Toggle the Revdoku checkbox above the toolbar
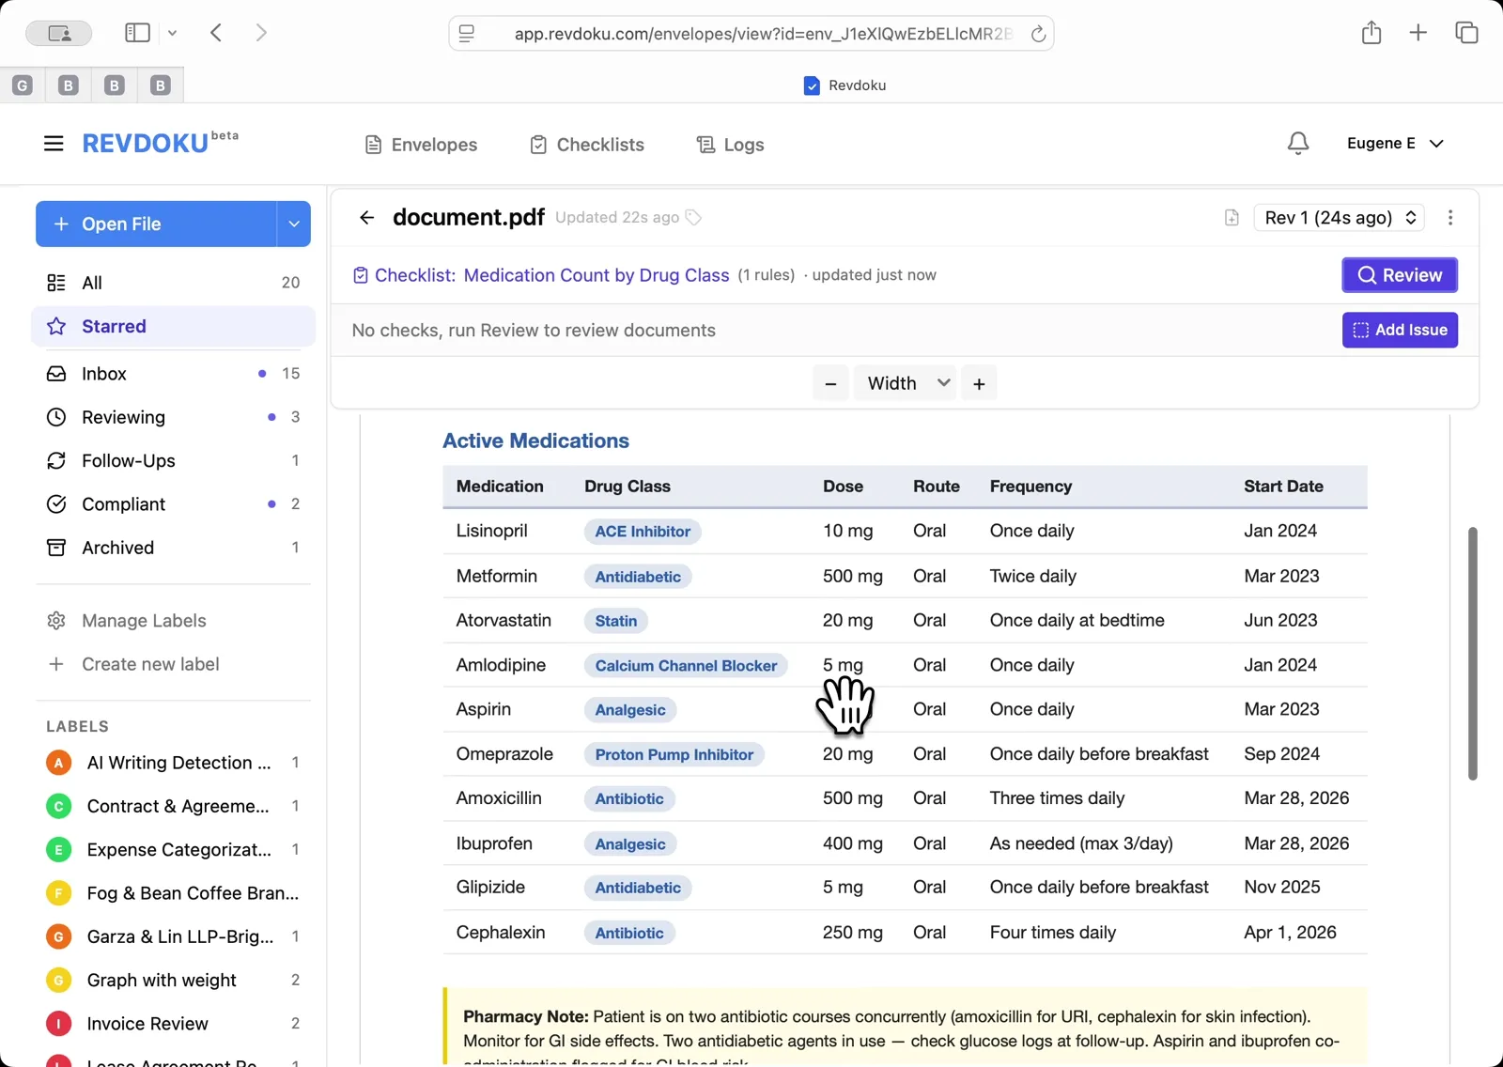 coord(811,85)
